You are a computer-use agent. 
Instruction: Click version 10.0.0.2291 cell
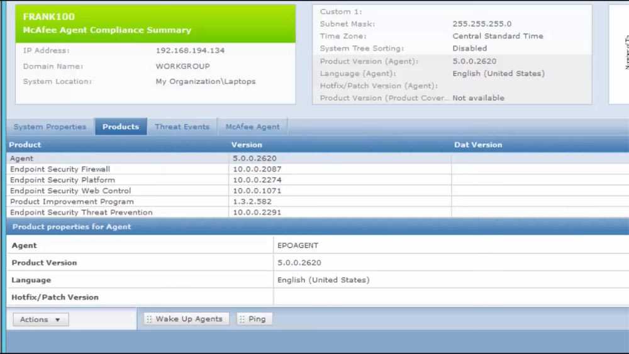pyautogui.click(x=257, y=213)
